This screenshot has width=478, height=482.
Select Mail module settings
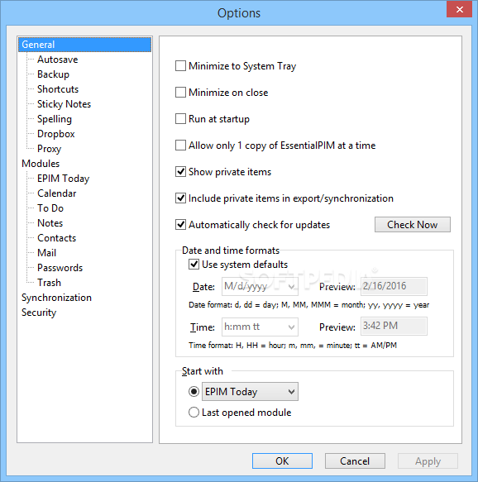[x=46, y=253]
